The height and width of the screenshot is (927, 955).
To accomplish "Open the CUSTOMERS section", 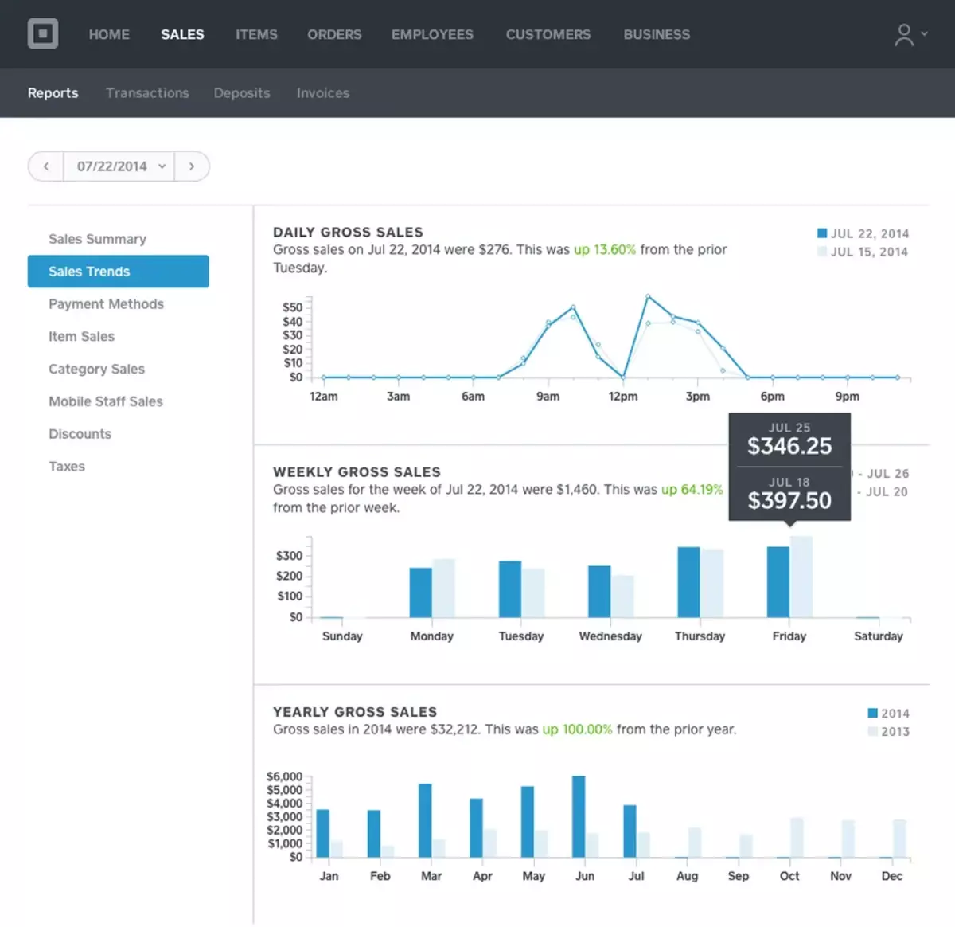I will 548,34.
